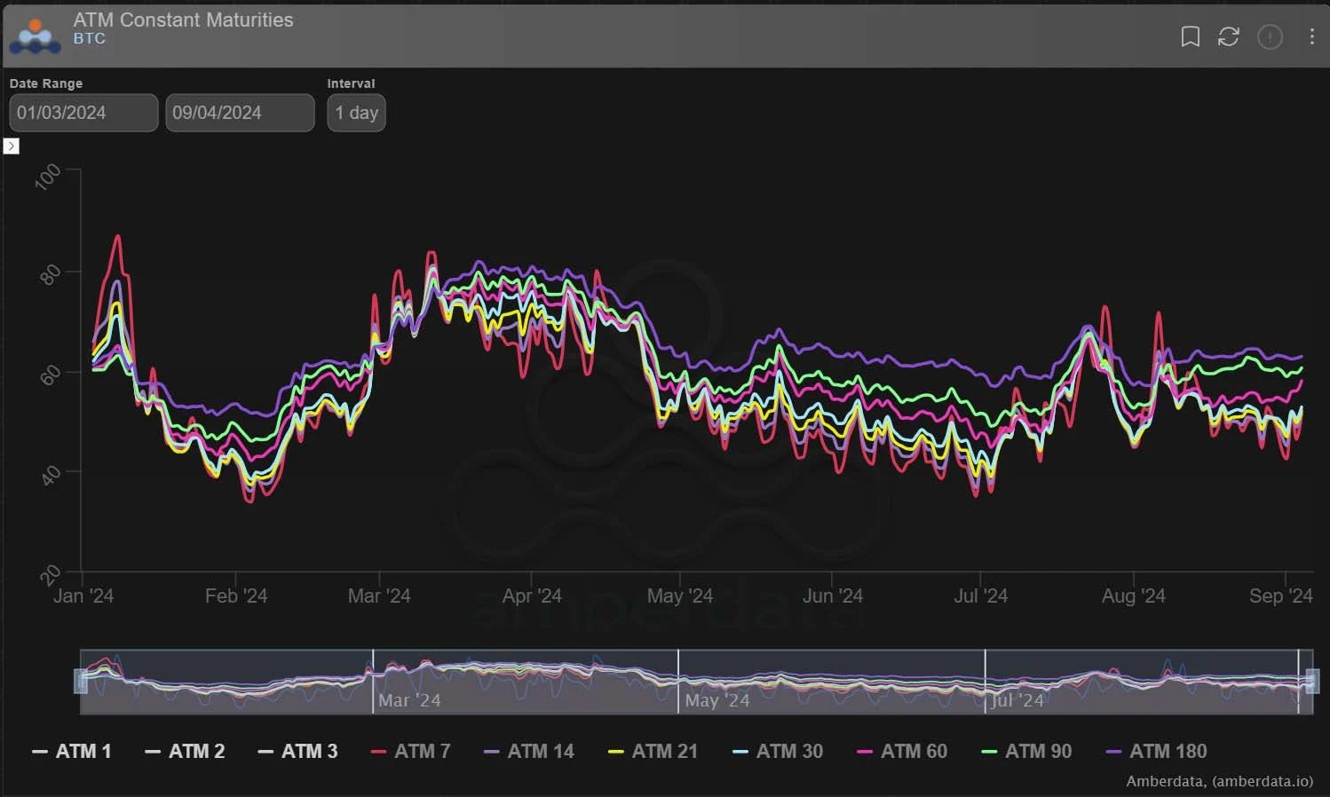Grab the right range slider handle

coord(1312,681)
